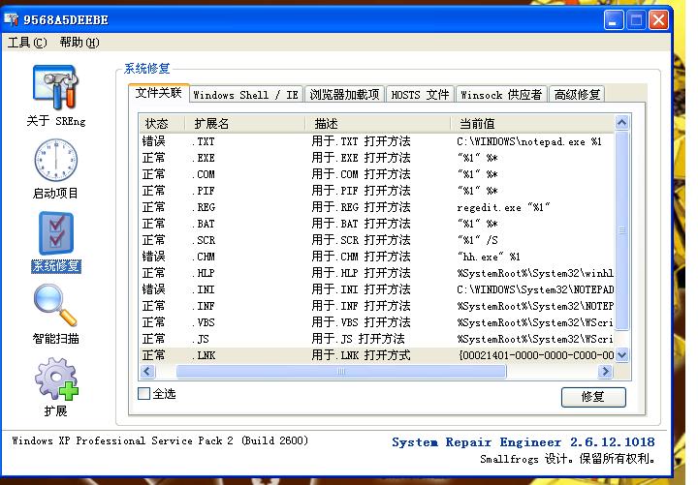Sort by the 当前值 column header
This screenshot has width=698, height=485.
532,123
